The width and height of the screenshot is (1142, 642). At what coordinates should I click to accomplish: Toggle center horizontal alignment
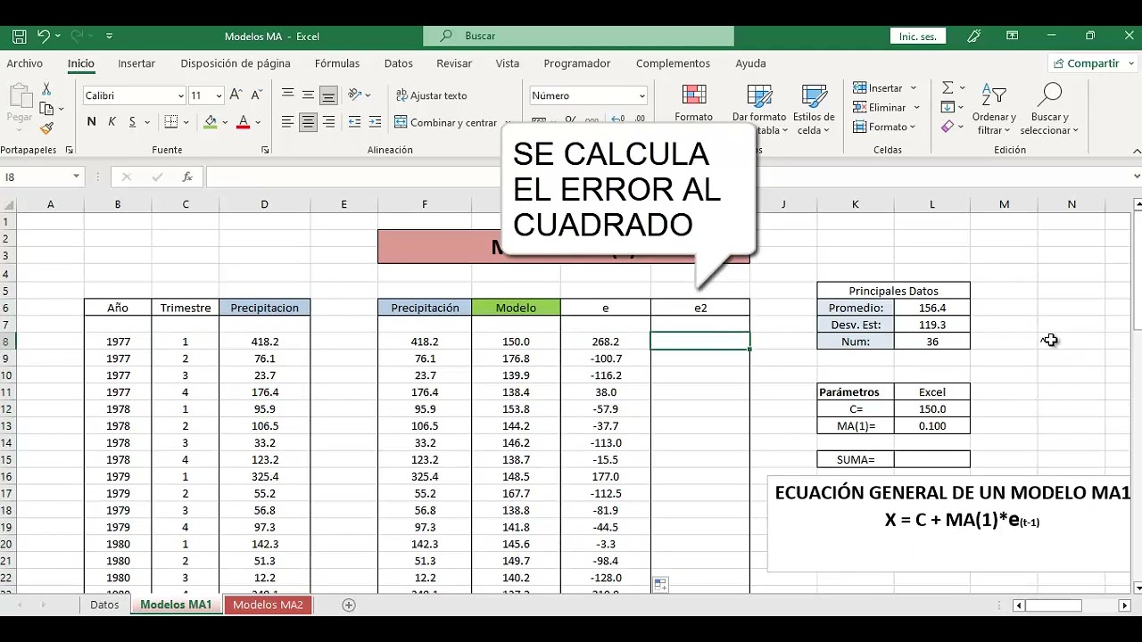308,122
